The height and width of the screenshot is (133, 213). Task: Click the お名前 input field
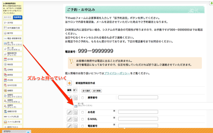[x=138, y=112]
